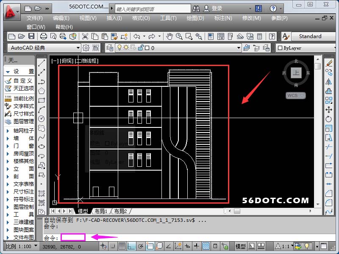
Task: Click 图层管理 in the side panel
Action: click(23, 121)
